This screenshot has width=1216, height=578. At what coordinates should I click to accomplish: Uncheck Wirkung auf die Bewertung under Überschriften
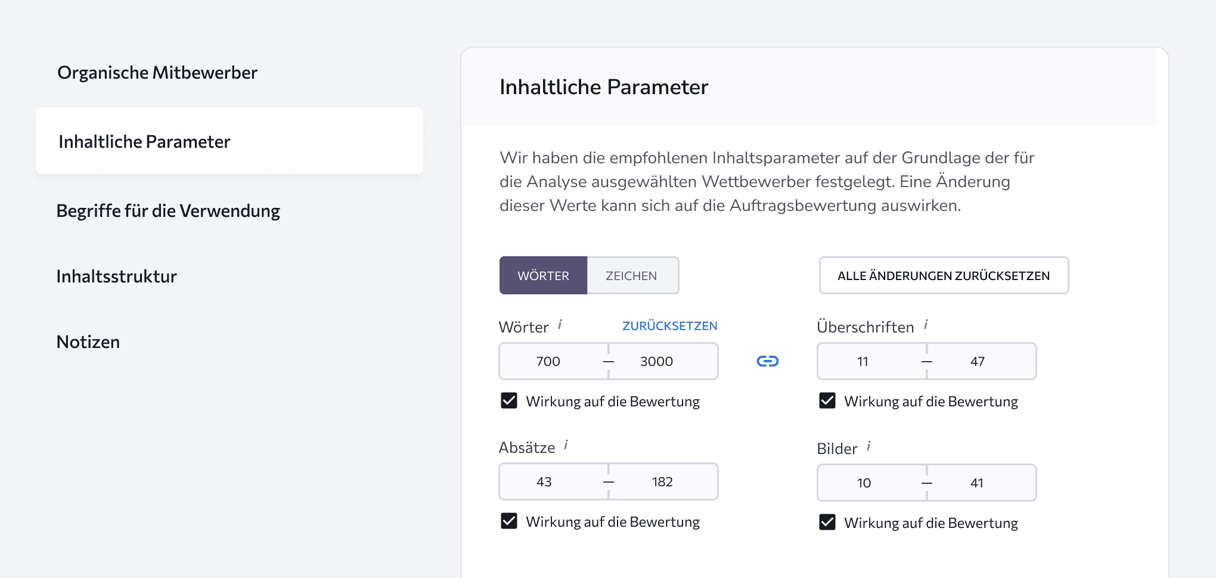[827, 400]
